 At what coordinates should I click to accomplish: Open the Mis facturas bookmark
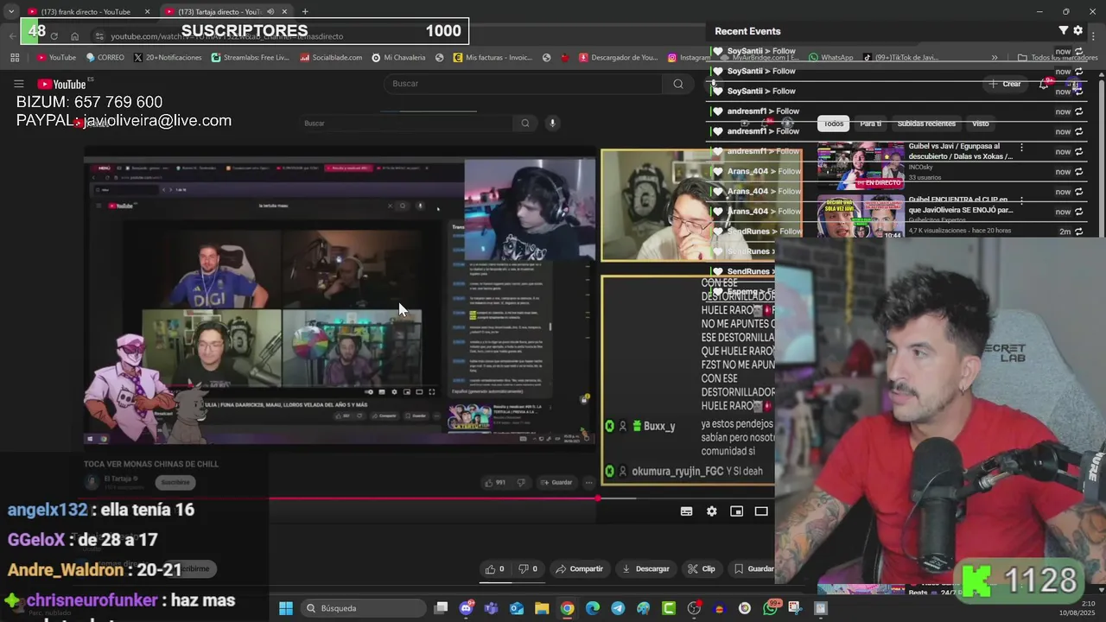[x=492, y=58]
